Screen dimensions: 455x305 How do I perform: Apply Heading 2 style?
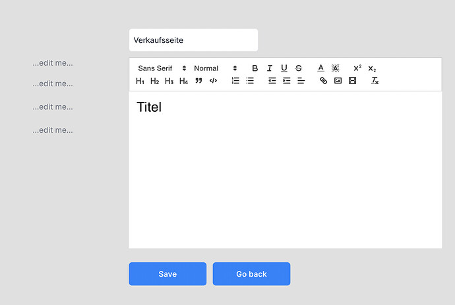click(x=155, y=81)
